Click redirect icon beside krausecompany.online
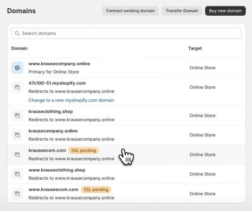Image resolution: width=252 pixels, height=211 pixels. [17, 135]
